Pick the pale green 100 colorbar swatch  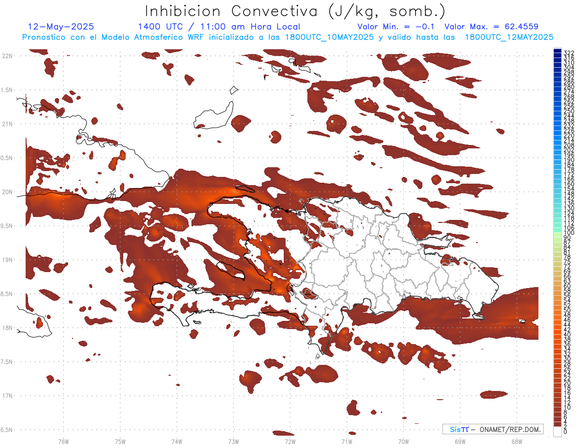coord(557,235)
